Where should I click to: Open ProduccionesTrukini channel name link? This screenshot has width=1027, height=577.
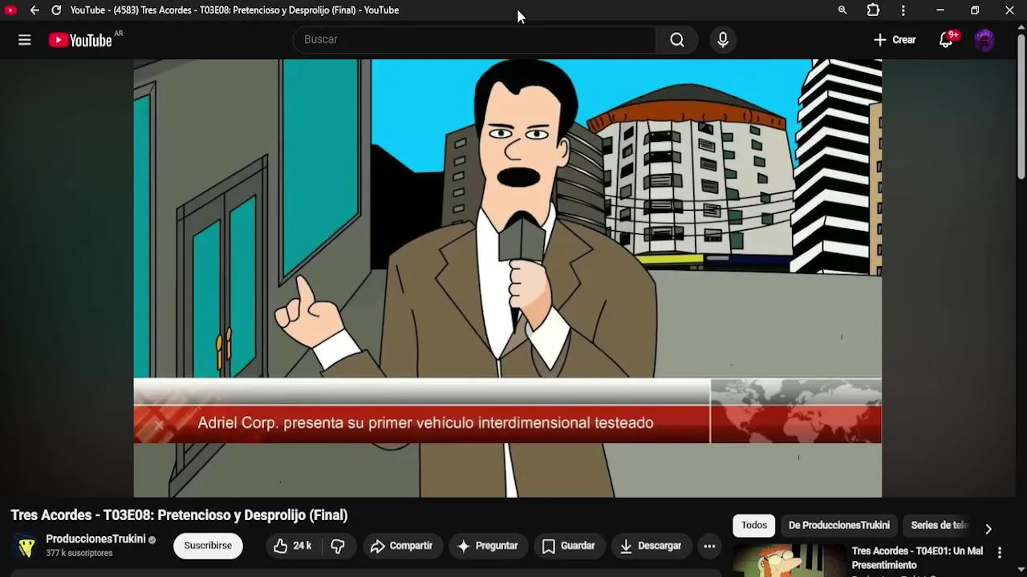95,539
